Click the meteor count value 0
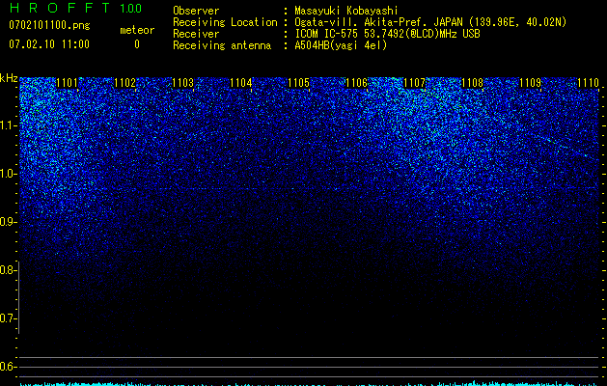 tap(137, 44)
